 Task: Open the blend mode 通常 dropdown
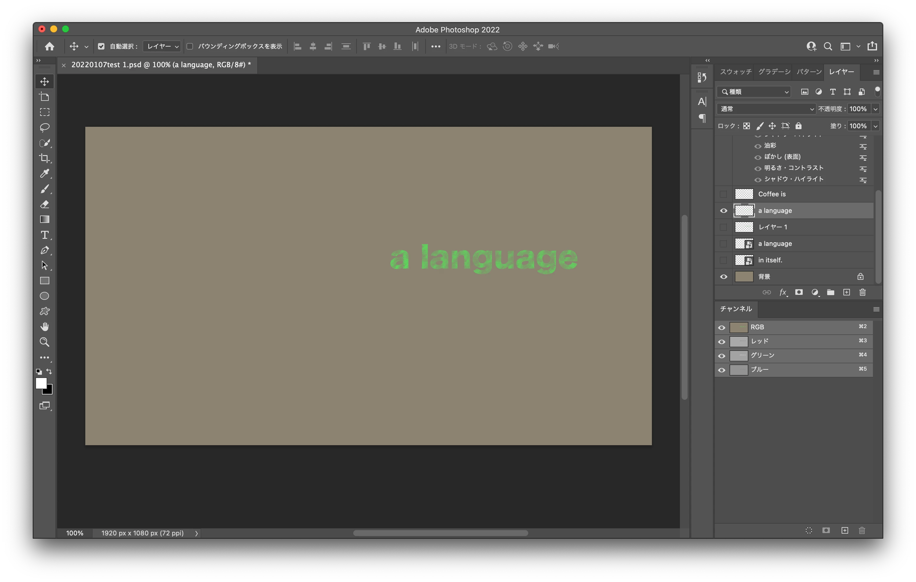[x=766, y=109]
